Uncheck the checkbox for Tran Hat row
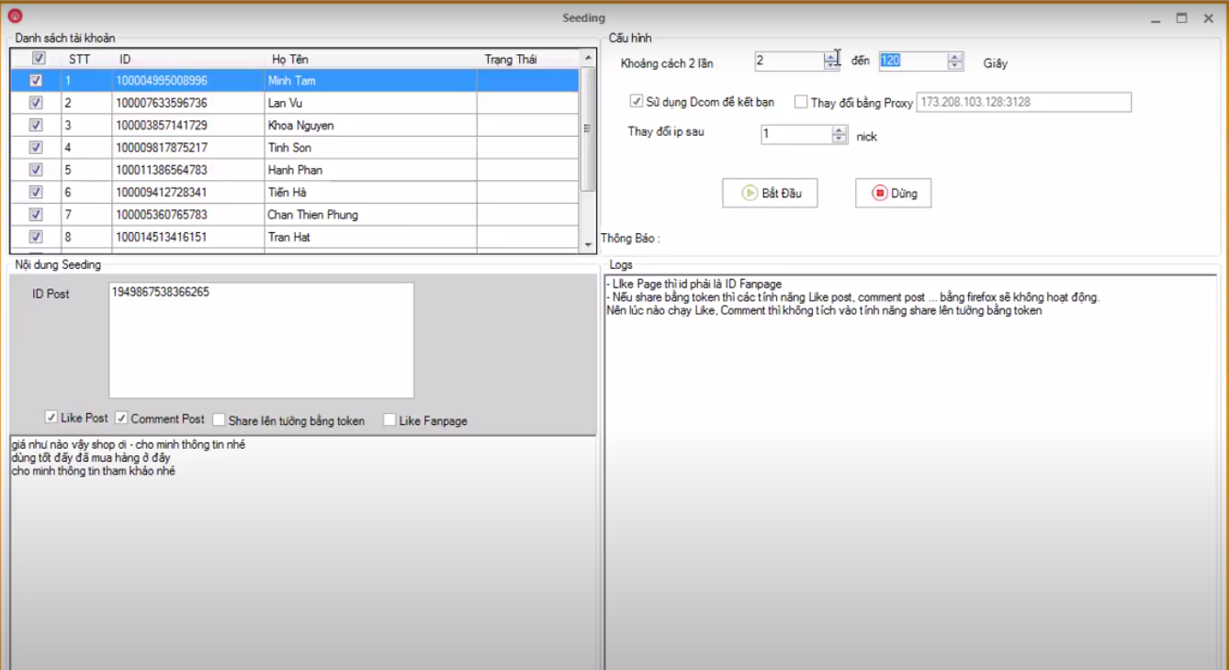 36,237
